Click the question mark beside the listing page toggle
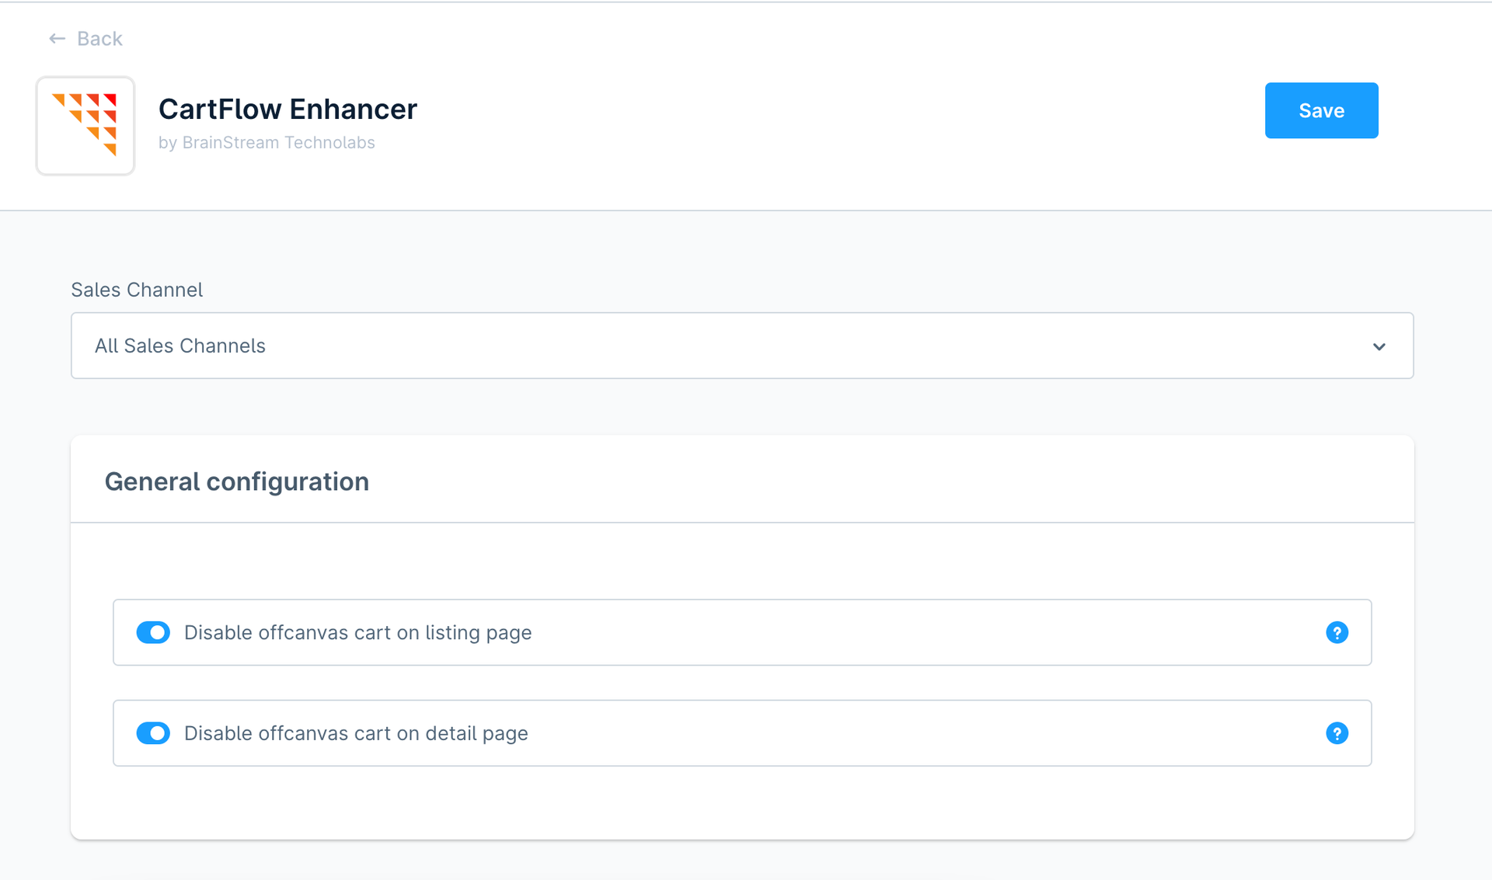Image resolution: width=1492 pixels, height=880 pixels. [x=1337, y=632]
